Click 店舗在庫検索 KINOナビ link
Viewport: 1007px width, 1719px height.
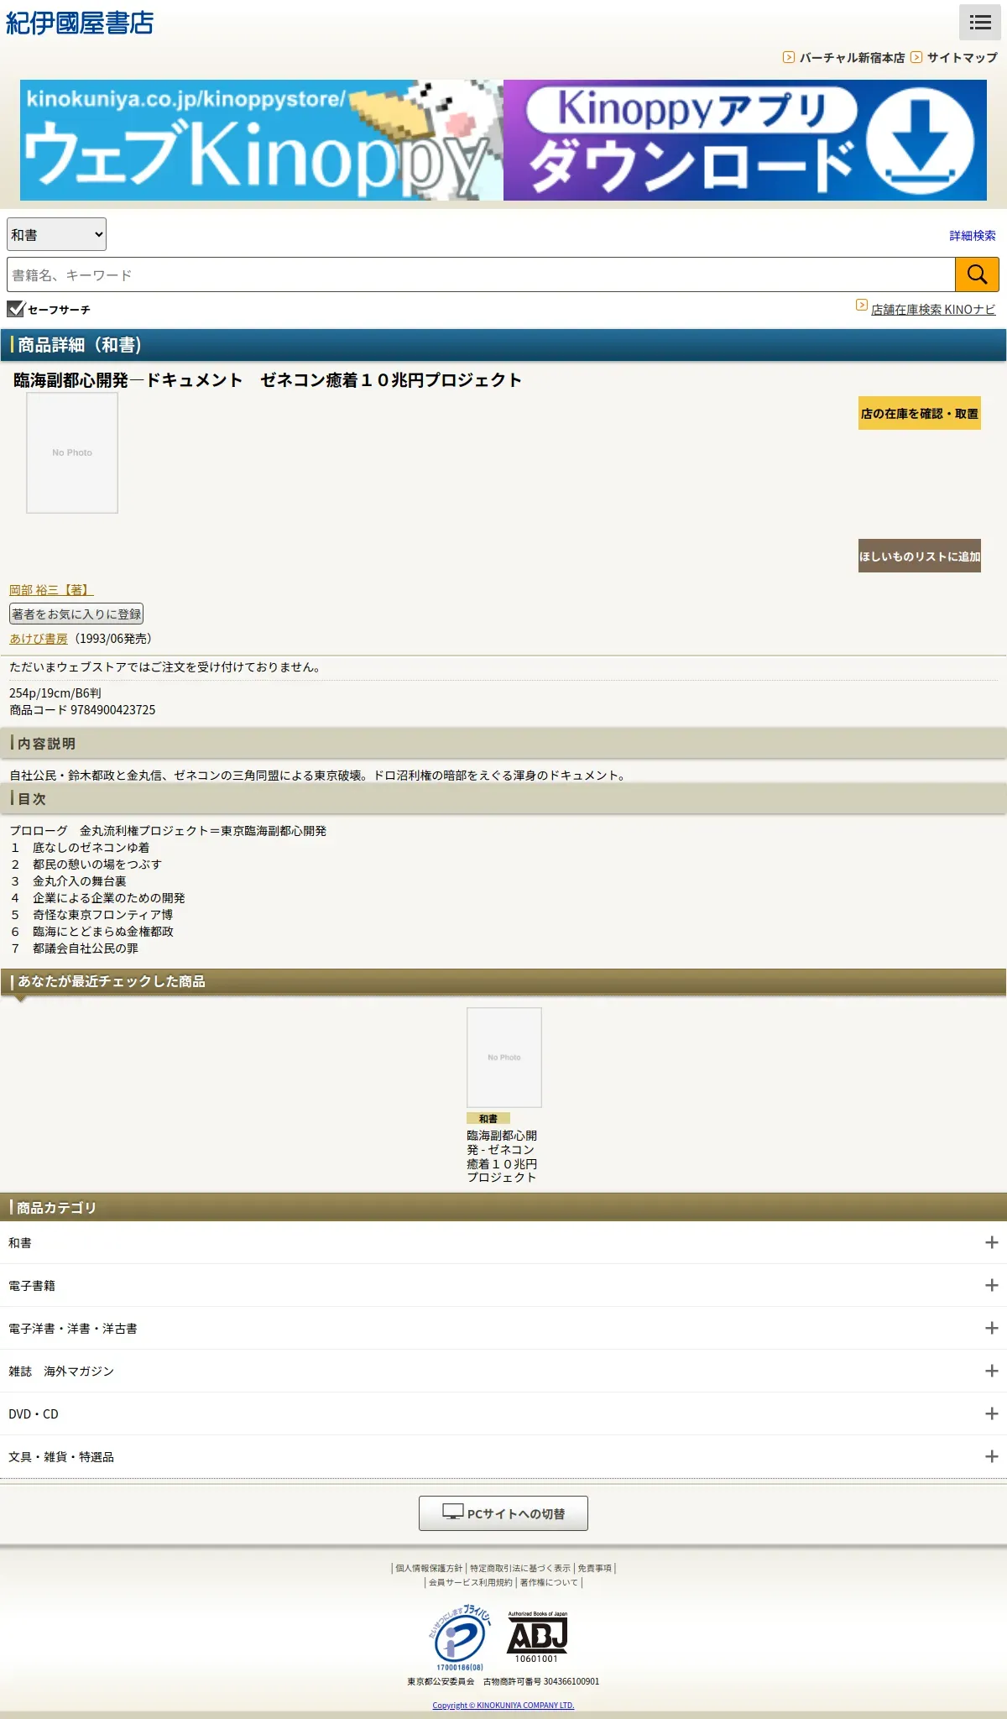tap(933, 310)
